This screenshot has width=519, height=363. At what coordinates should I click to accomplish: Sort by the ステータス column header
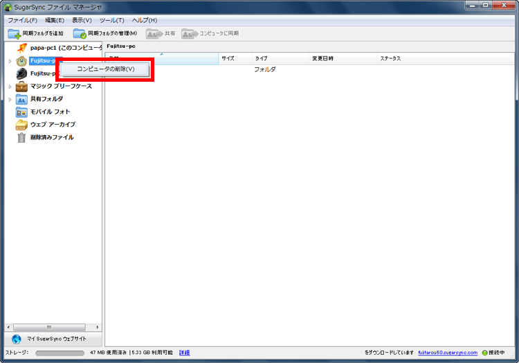(x=446, y=59)
